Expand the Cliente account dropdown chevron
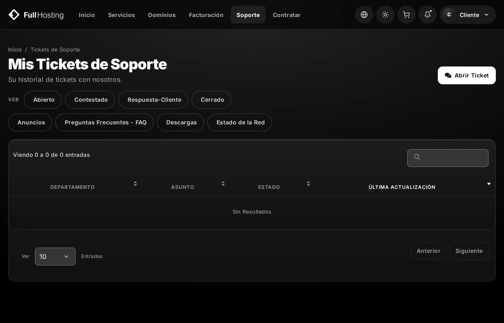This screenshot has width=504, height=323. click(486, 14)
